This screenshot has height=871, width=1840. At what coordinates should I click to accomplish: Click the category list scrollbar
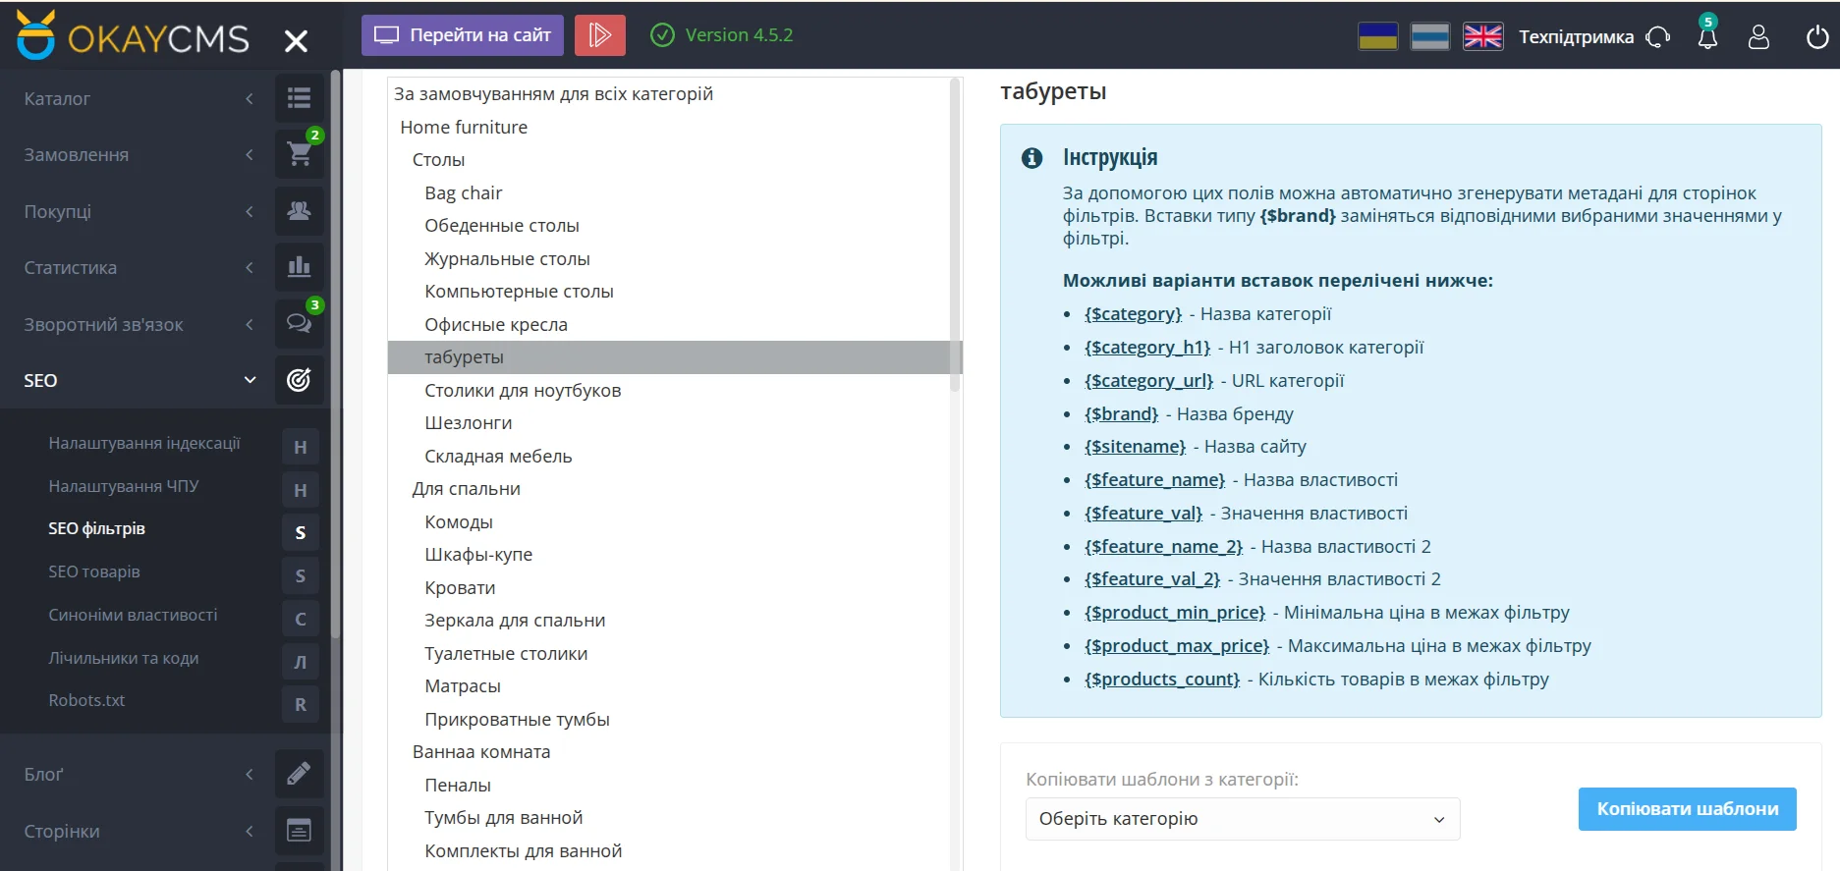coord(955,236)
